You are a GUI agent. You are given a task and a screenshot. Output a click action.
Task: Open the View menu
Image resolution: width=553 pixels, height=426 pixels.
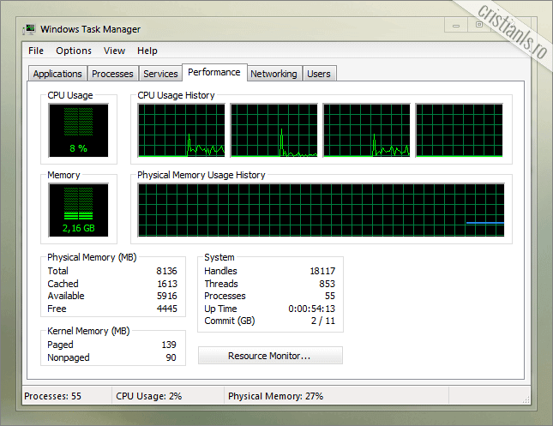pyautogui.click(x=114, y=51)
